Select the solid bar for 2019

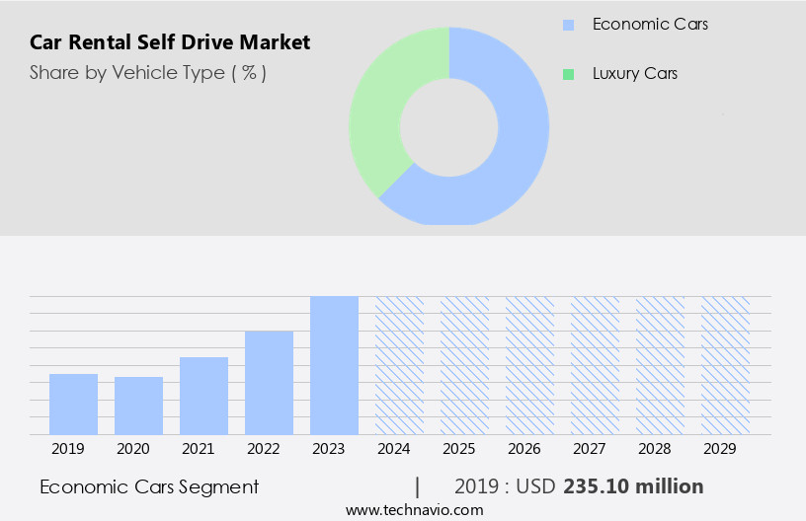click(73, 404)
